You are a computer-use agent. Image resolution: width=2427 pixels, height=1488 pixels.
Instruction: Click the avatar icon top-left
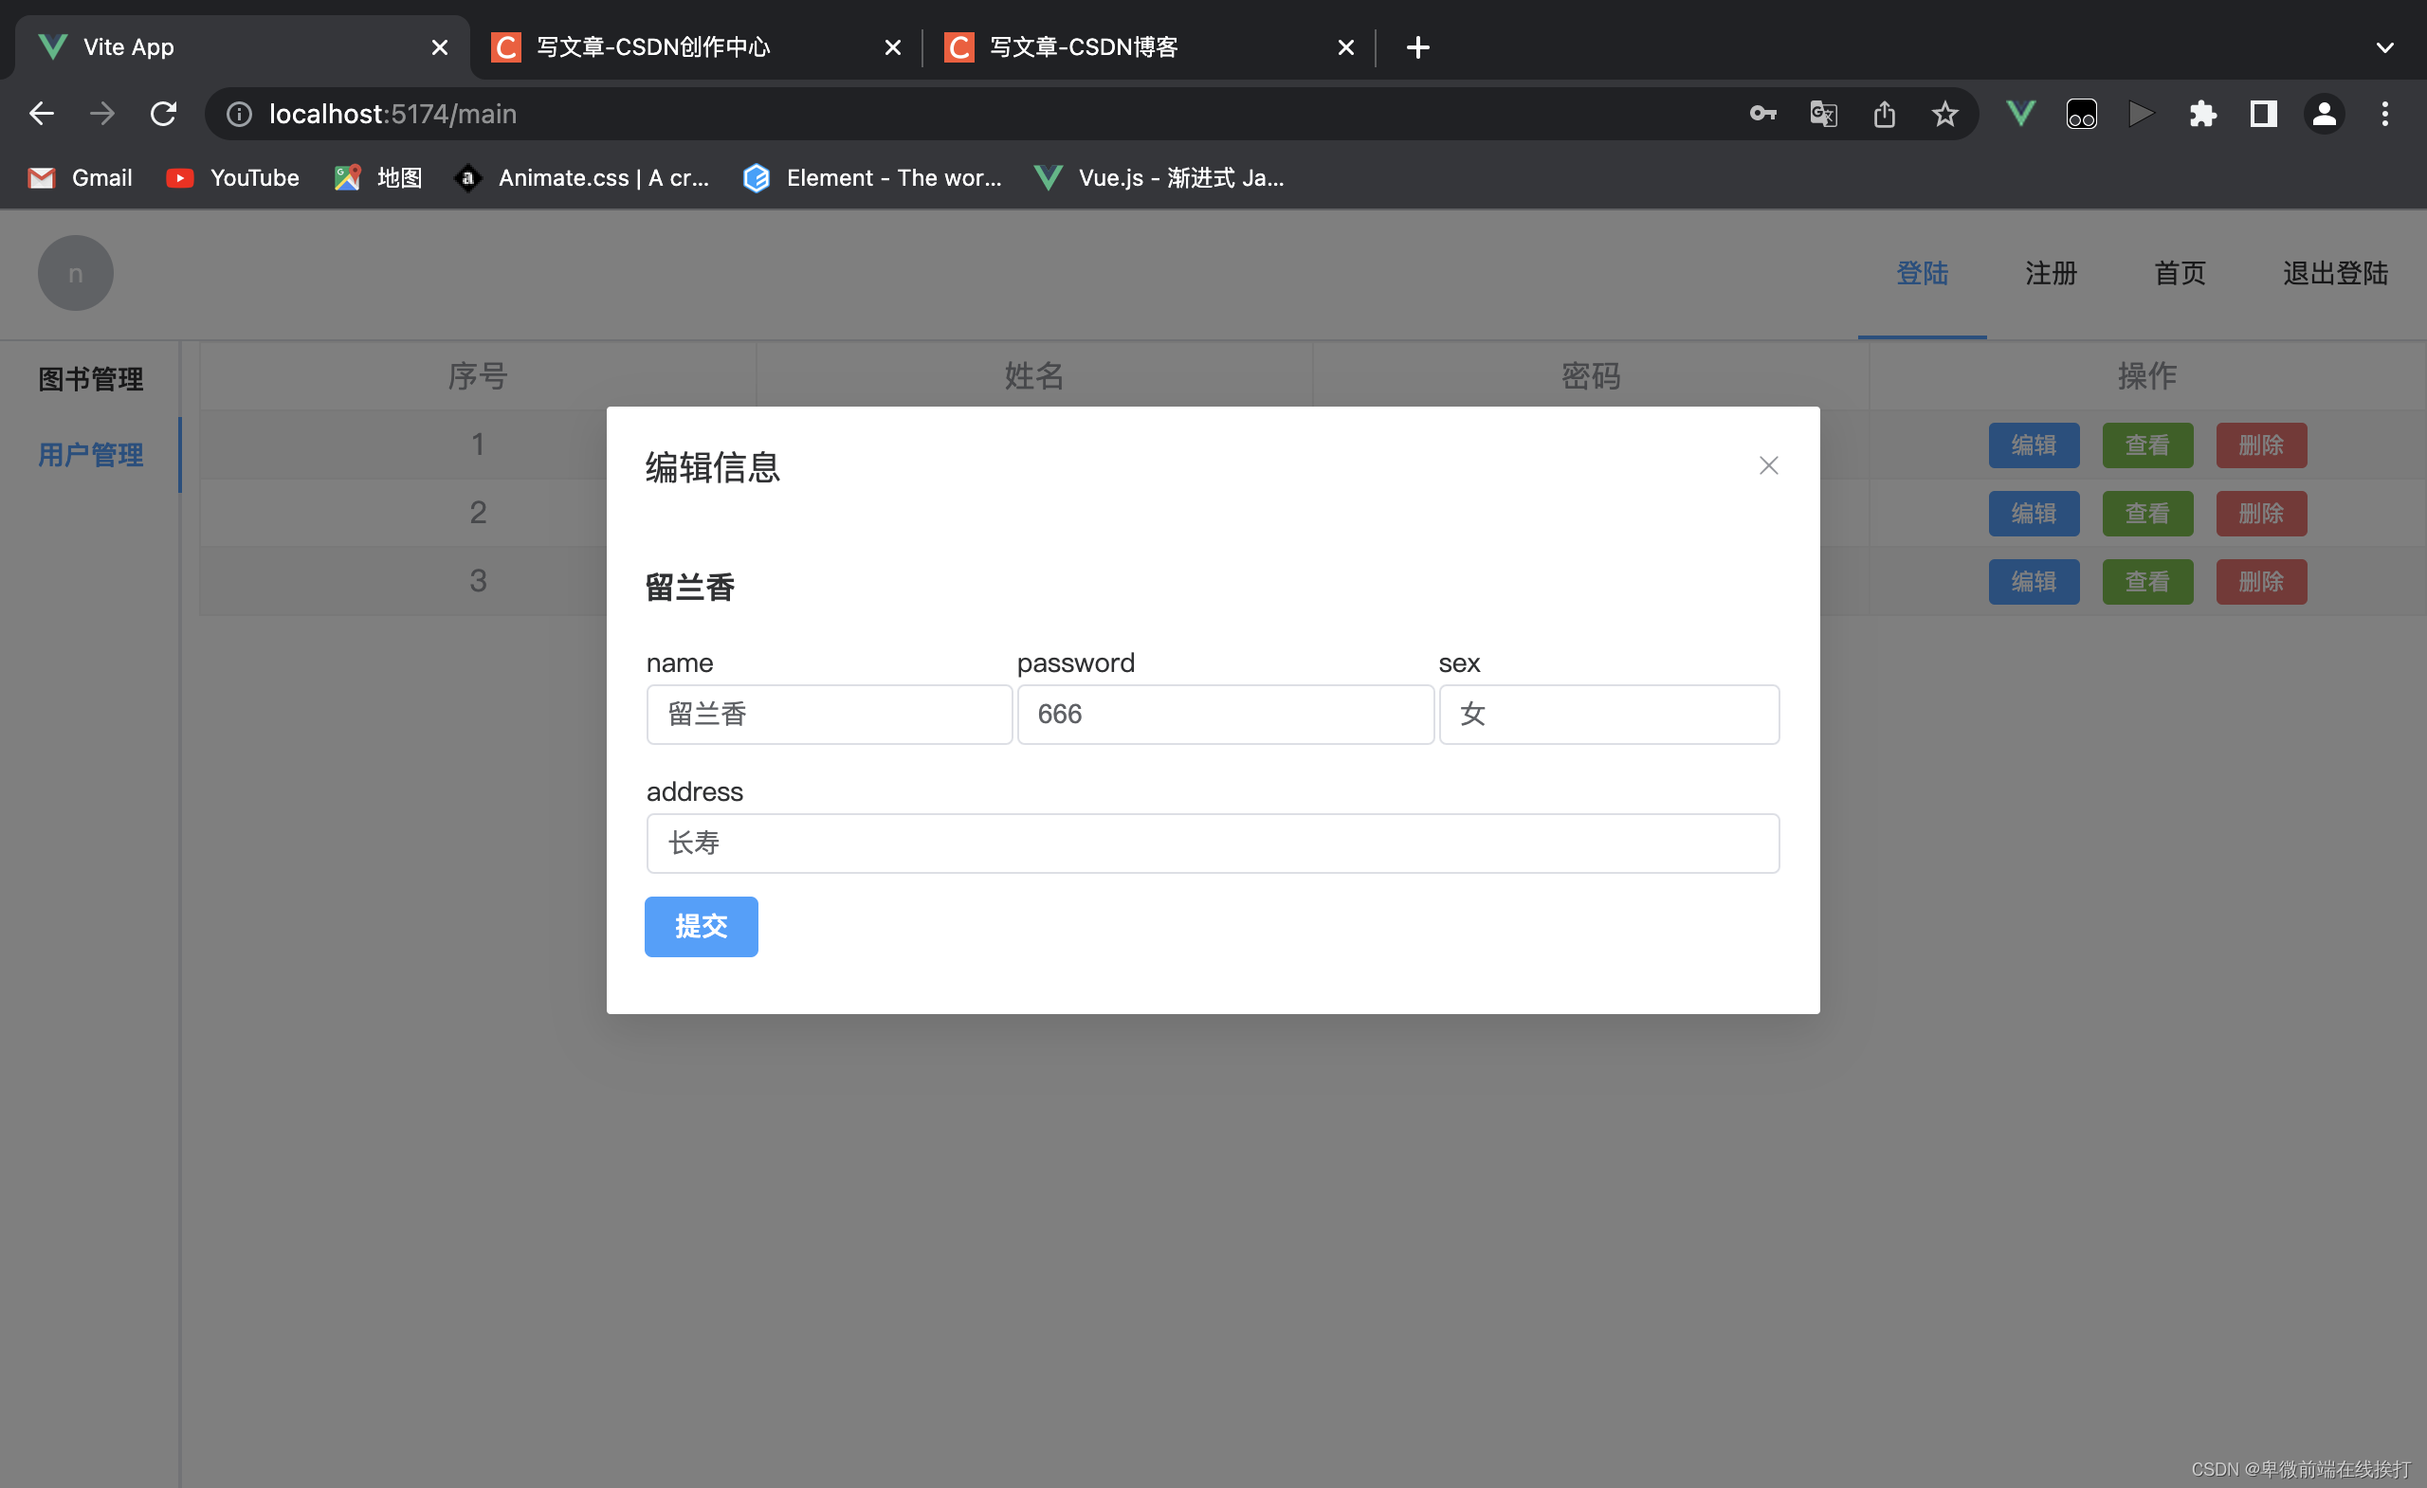click(x=75, y=270)
